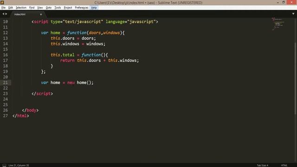Close the index.html tab via unsaved dot
Viewport: 297px width, 167px height.
[x=41, y=14]
